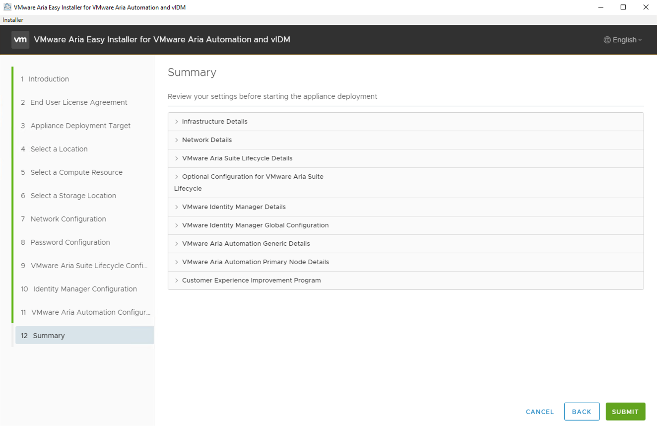Minimize the installer window
Viewport: 657px width, 426px height.
click(x=600, y=7)
